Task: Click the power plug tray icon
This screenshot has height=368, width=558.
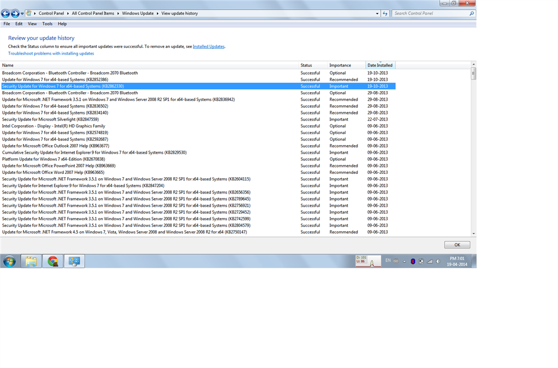Action: tap(421, 261)
